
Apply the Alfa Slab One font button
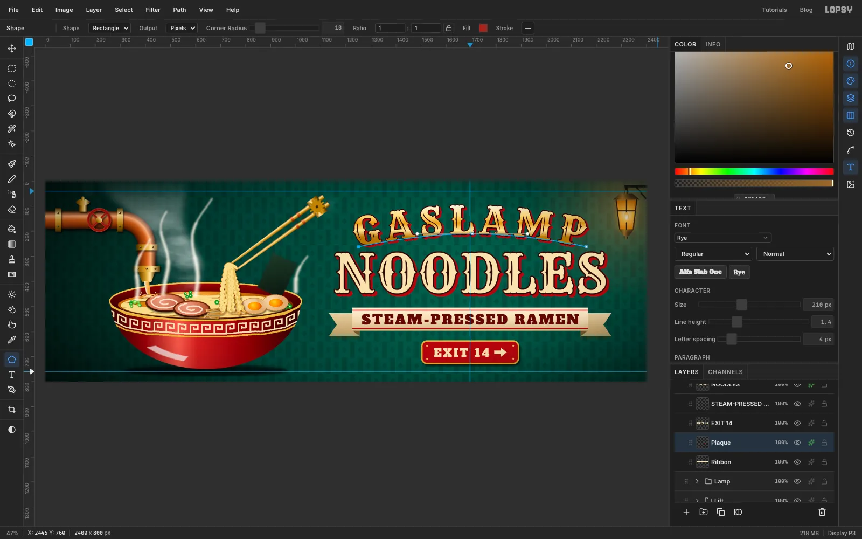(700, 272)
